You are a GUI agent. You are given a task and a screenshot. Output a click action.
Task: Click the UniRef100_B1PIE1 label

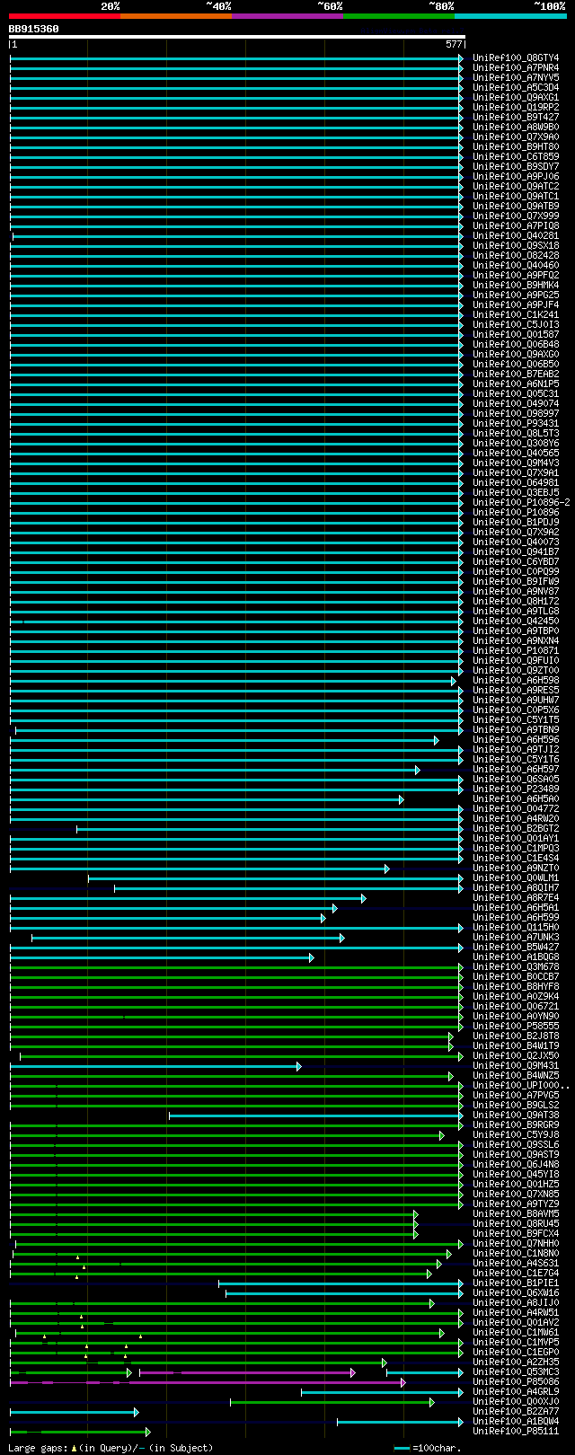click(516, 1283)
